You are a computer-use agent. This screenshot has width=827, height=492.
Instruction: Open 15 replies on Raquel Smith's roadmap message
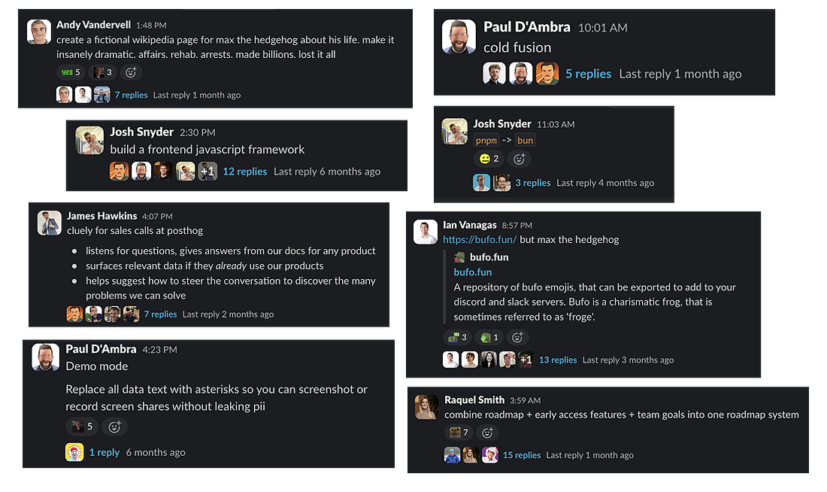click(522, 455)
